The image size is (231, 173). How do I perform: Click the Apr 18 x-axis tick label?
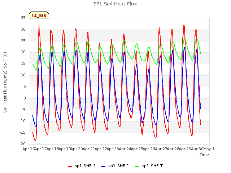pos(53,149)
